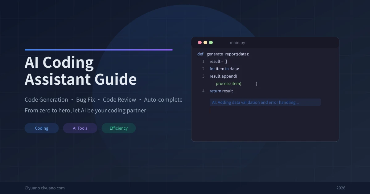The image size is (370, 194).
Task: Click the 'AI Coding Assistant Guide' heading
Action: [x=81, y=71]
